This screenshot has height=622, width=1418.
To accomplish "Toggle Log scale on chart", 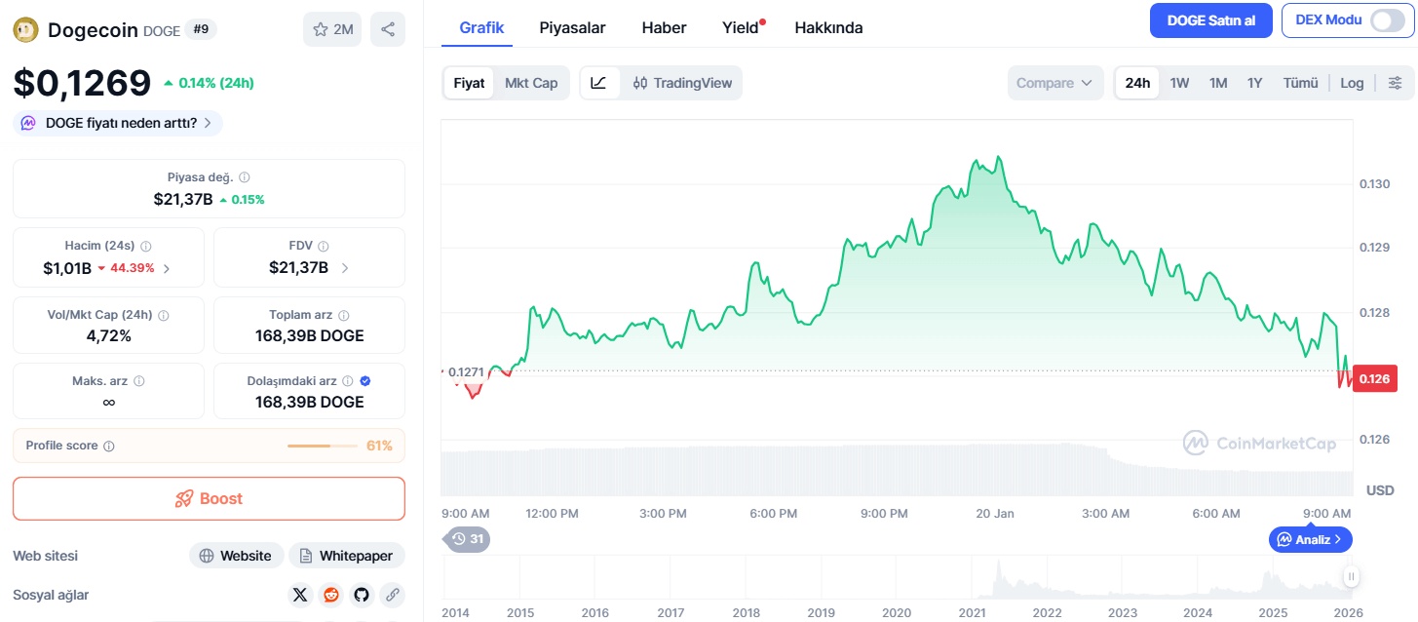I will point(1352,83).
